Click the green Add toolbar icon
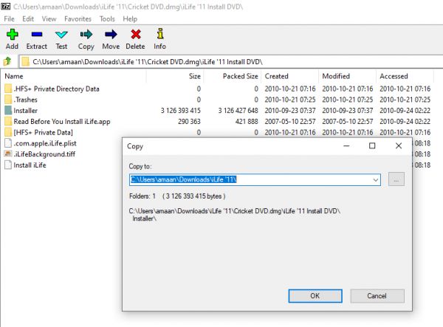Screen dimensions: 443x327 click(12, 34)
